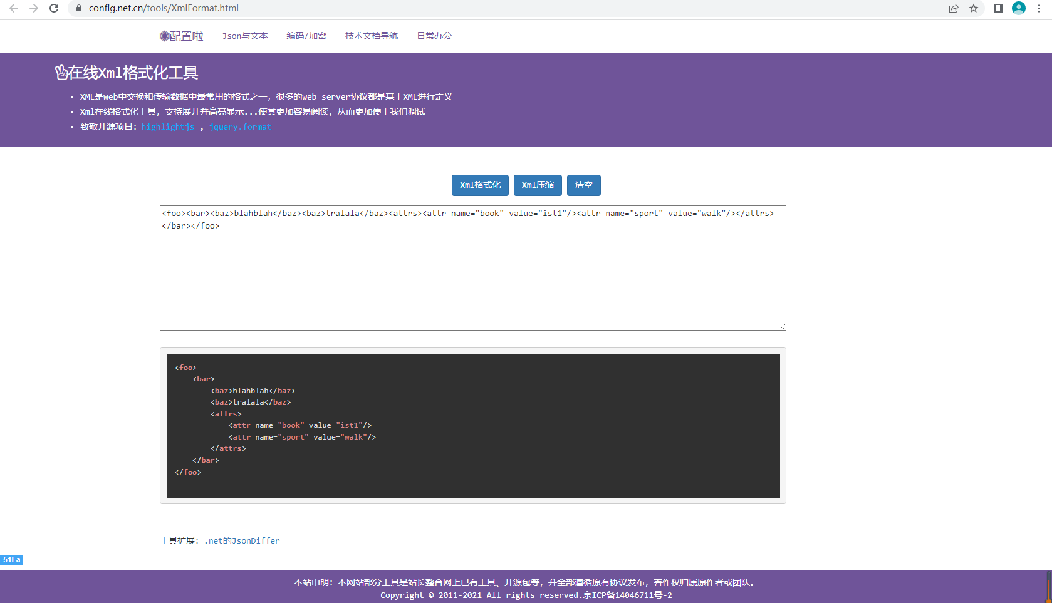
Task: Go back with browser back arrow
Action: pos(14,8)
